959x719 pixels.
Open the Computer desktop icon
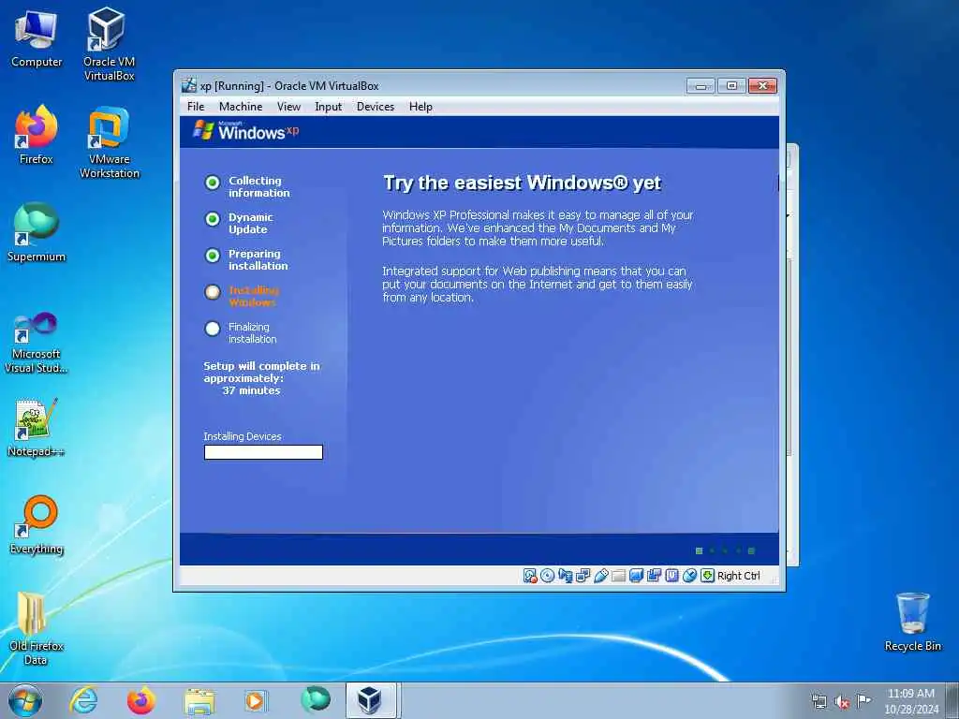[37, 38]
